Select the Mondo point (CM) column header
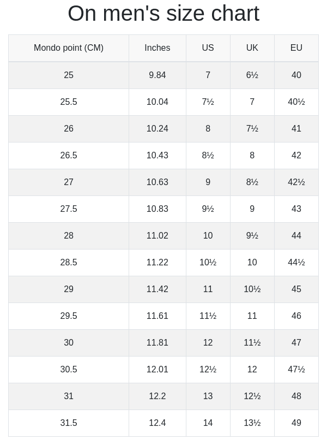This screenshot has width=327, height=445. [x=69, y=48]
